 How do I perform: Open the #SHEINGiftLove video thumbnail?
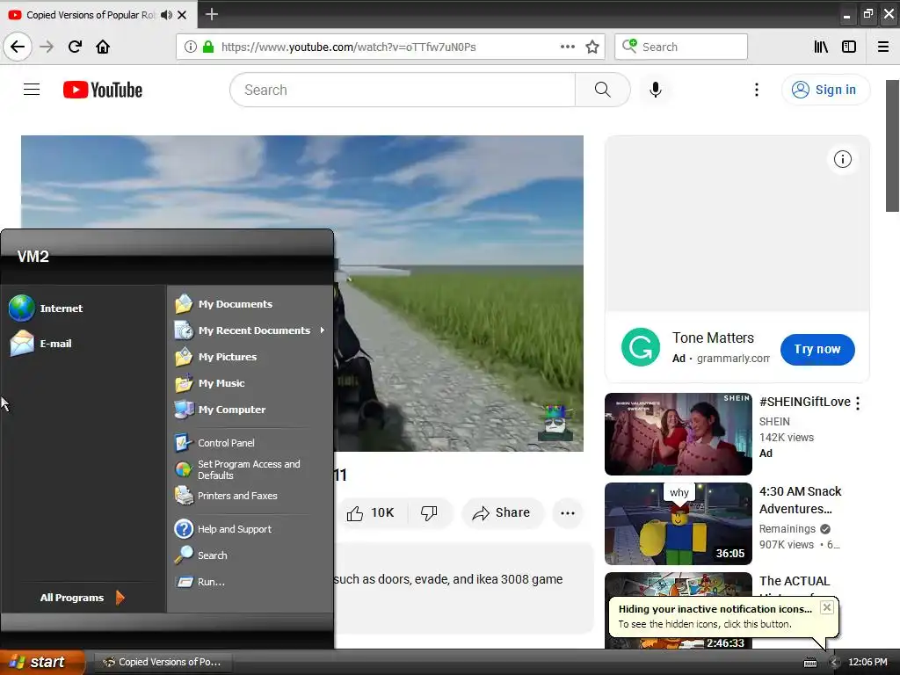tap(678, 434)
